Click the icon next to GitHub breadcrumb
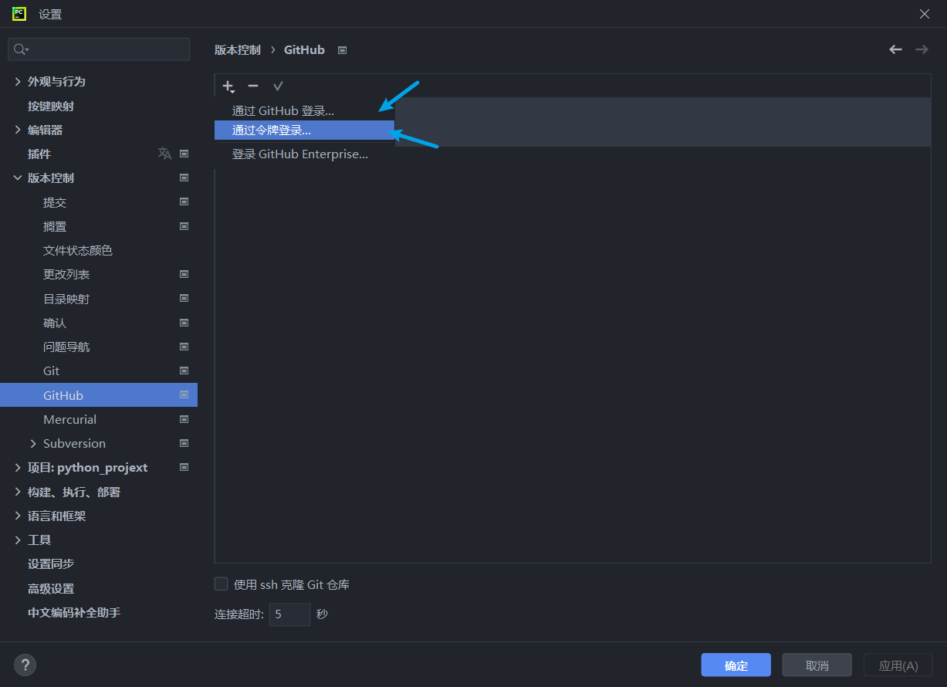This screenshot has width=947, height=687. pyautogui.click(x=343, y=50)
